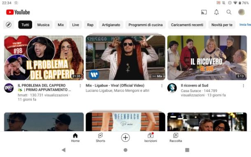The width and height of the screenshot is (251, 157).
Task: Select the Mix filter chip
Action: pos(60,25)
